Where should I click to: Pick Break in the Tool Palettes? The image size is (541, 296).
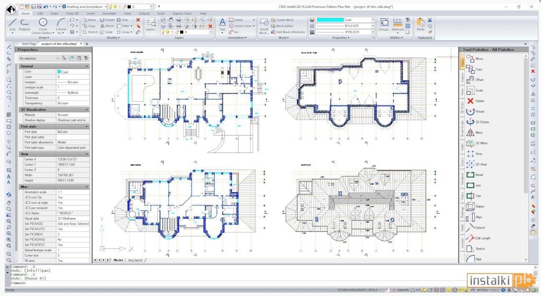pyautogui.click(x=474, y=175)
